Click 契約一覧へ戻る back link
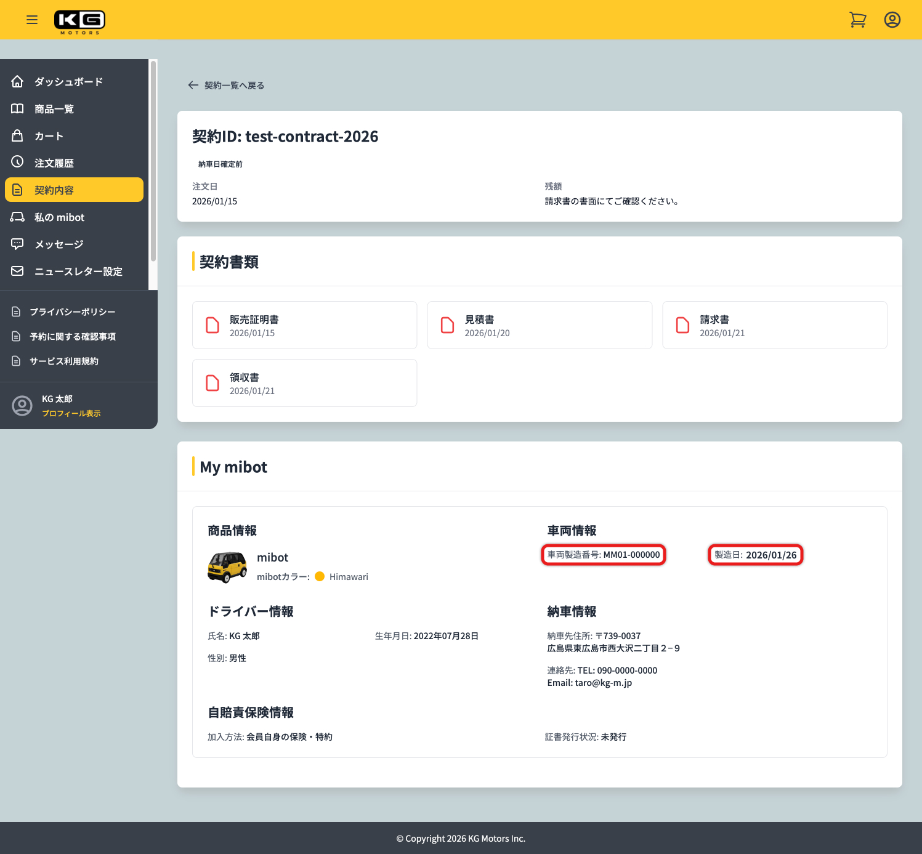The image size is (922, 854). (x=225, y=85)
